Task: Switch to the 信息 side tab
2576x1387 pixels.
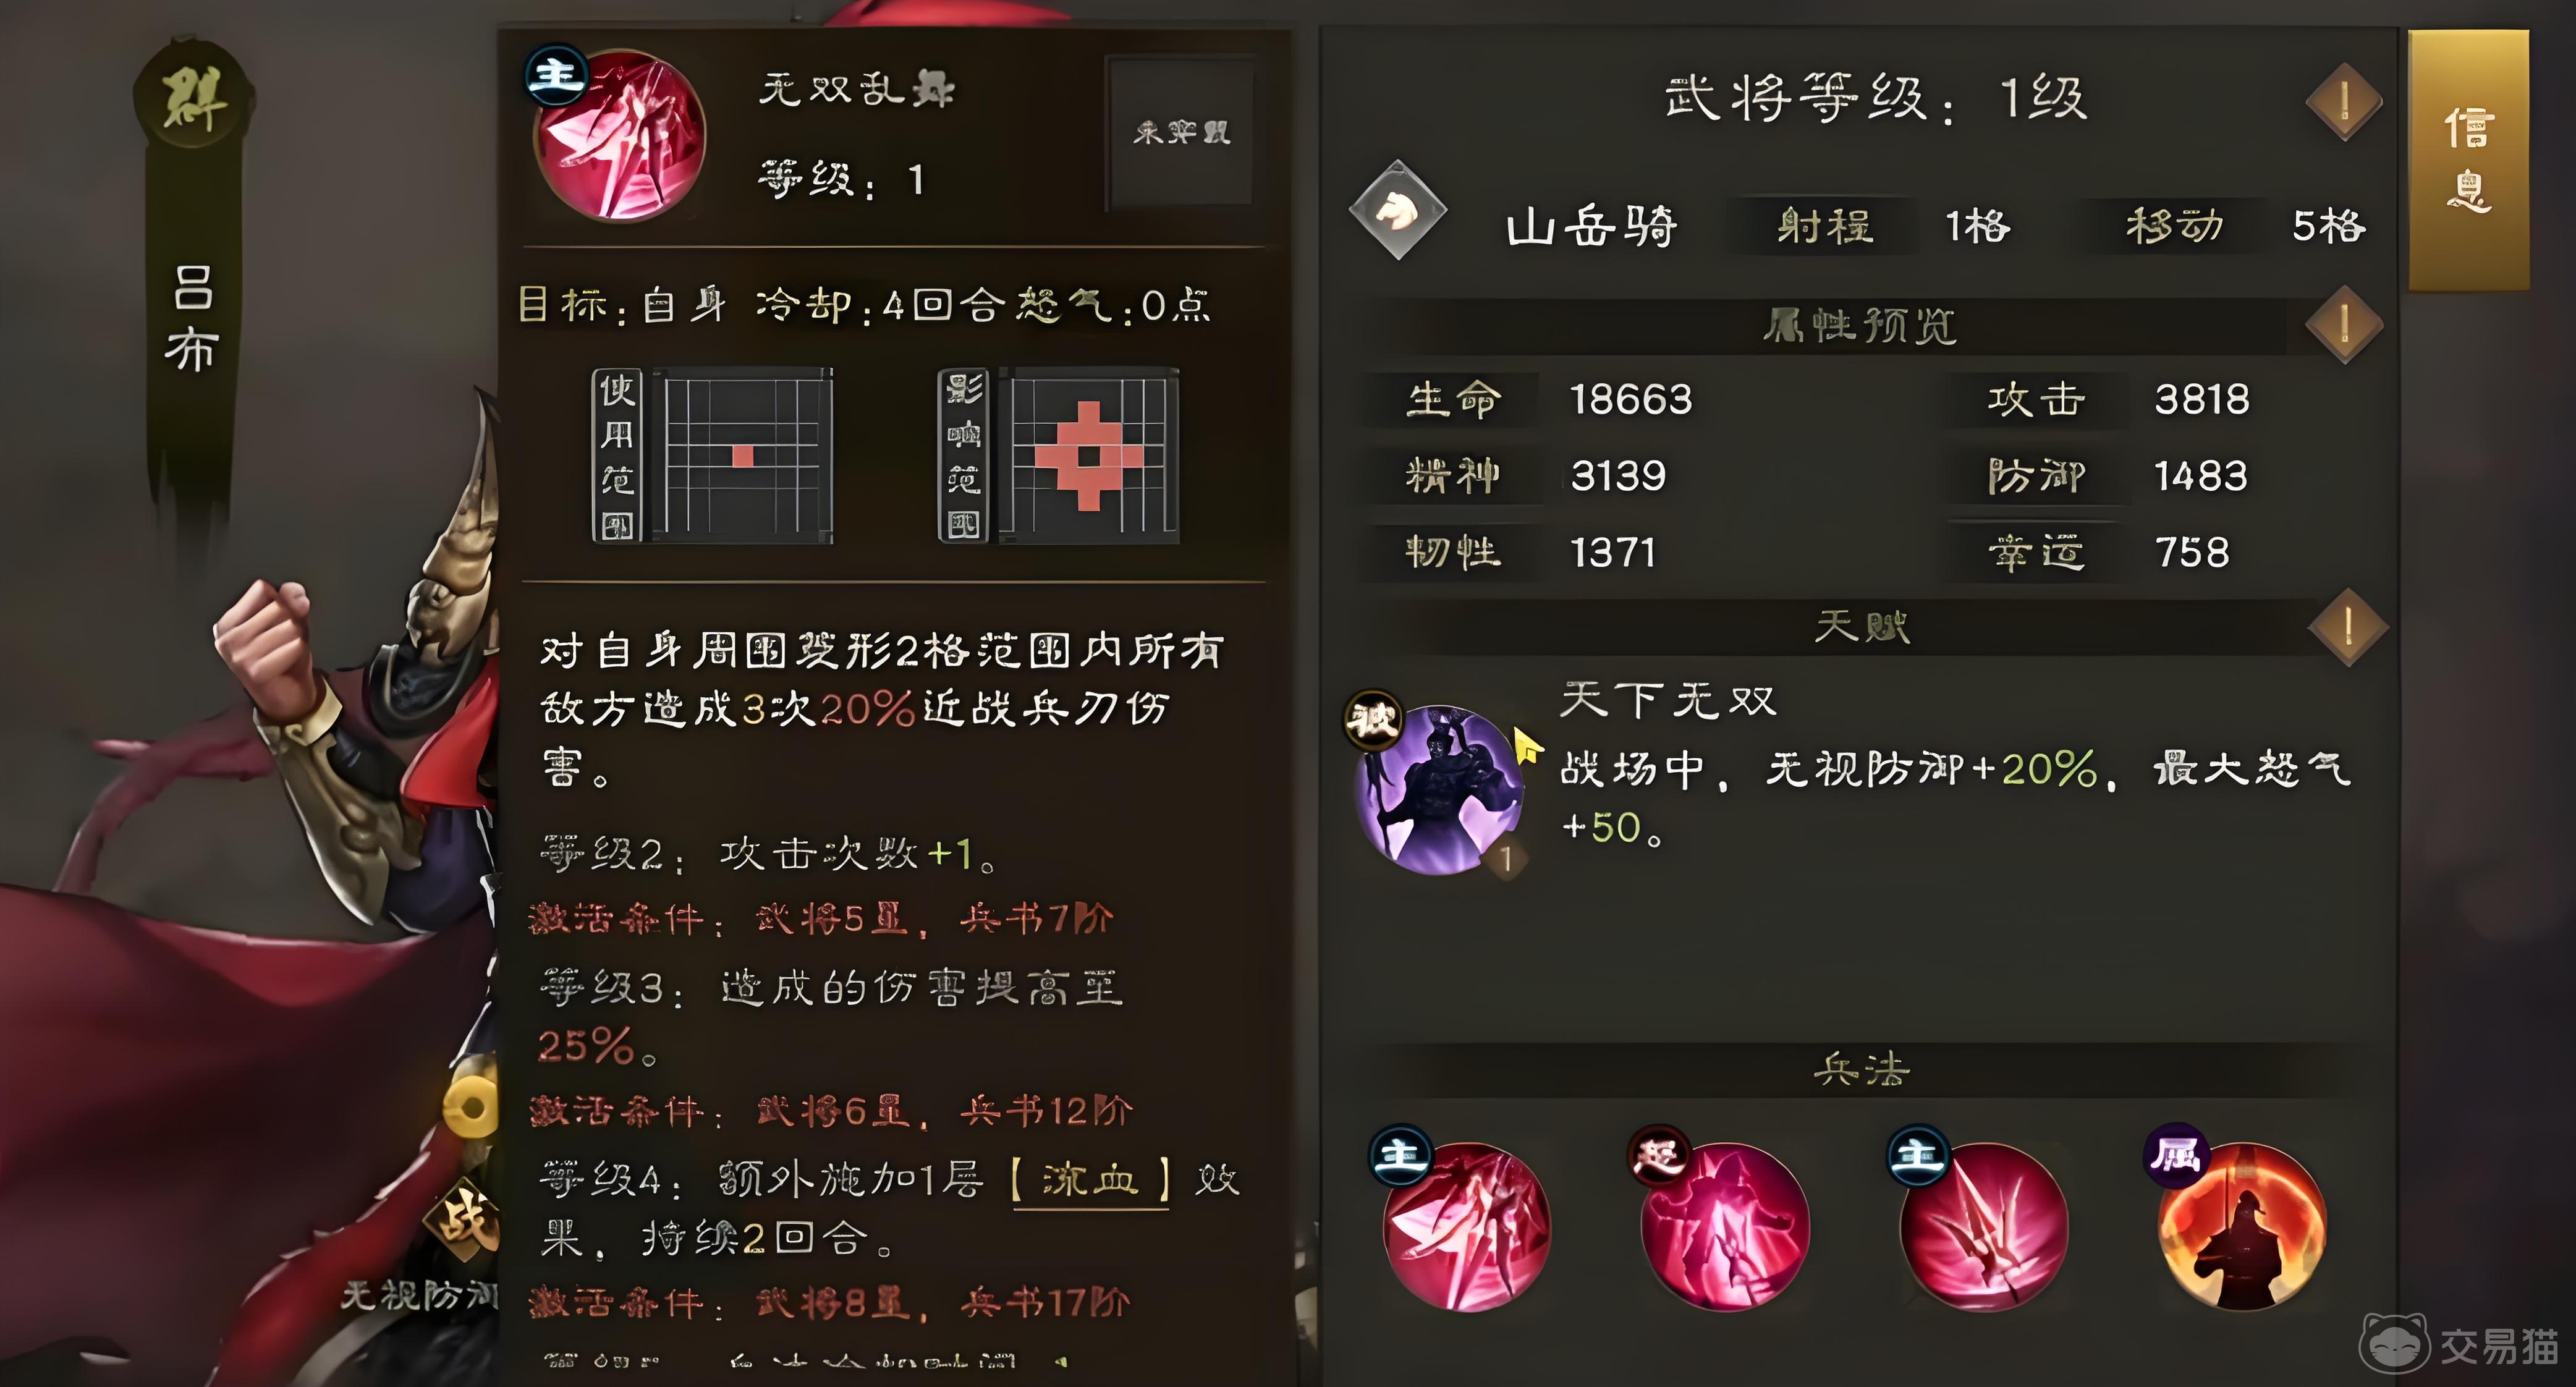Action: pos(2468,160)
